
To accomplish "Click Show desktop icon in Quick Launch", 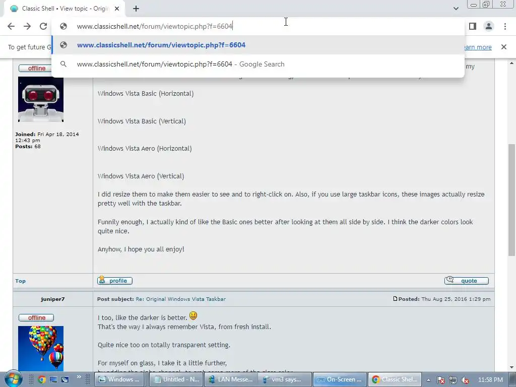I will tap(53, 380).
